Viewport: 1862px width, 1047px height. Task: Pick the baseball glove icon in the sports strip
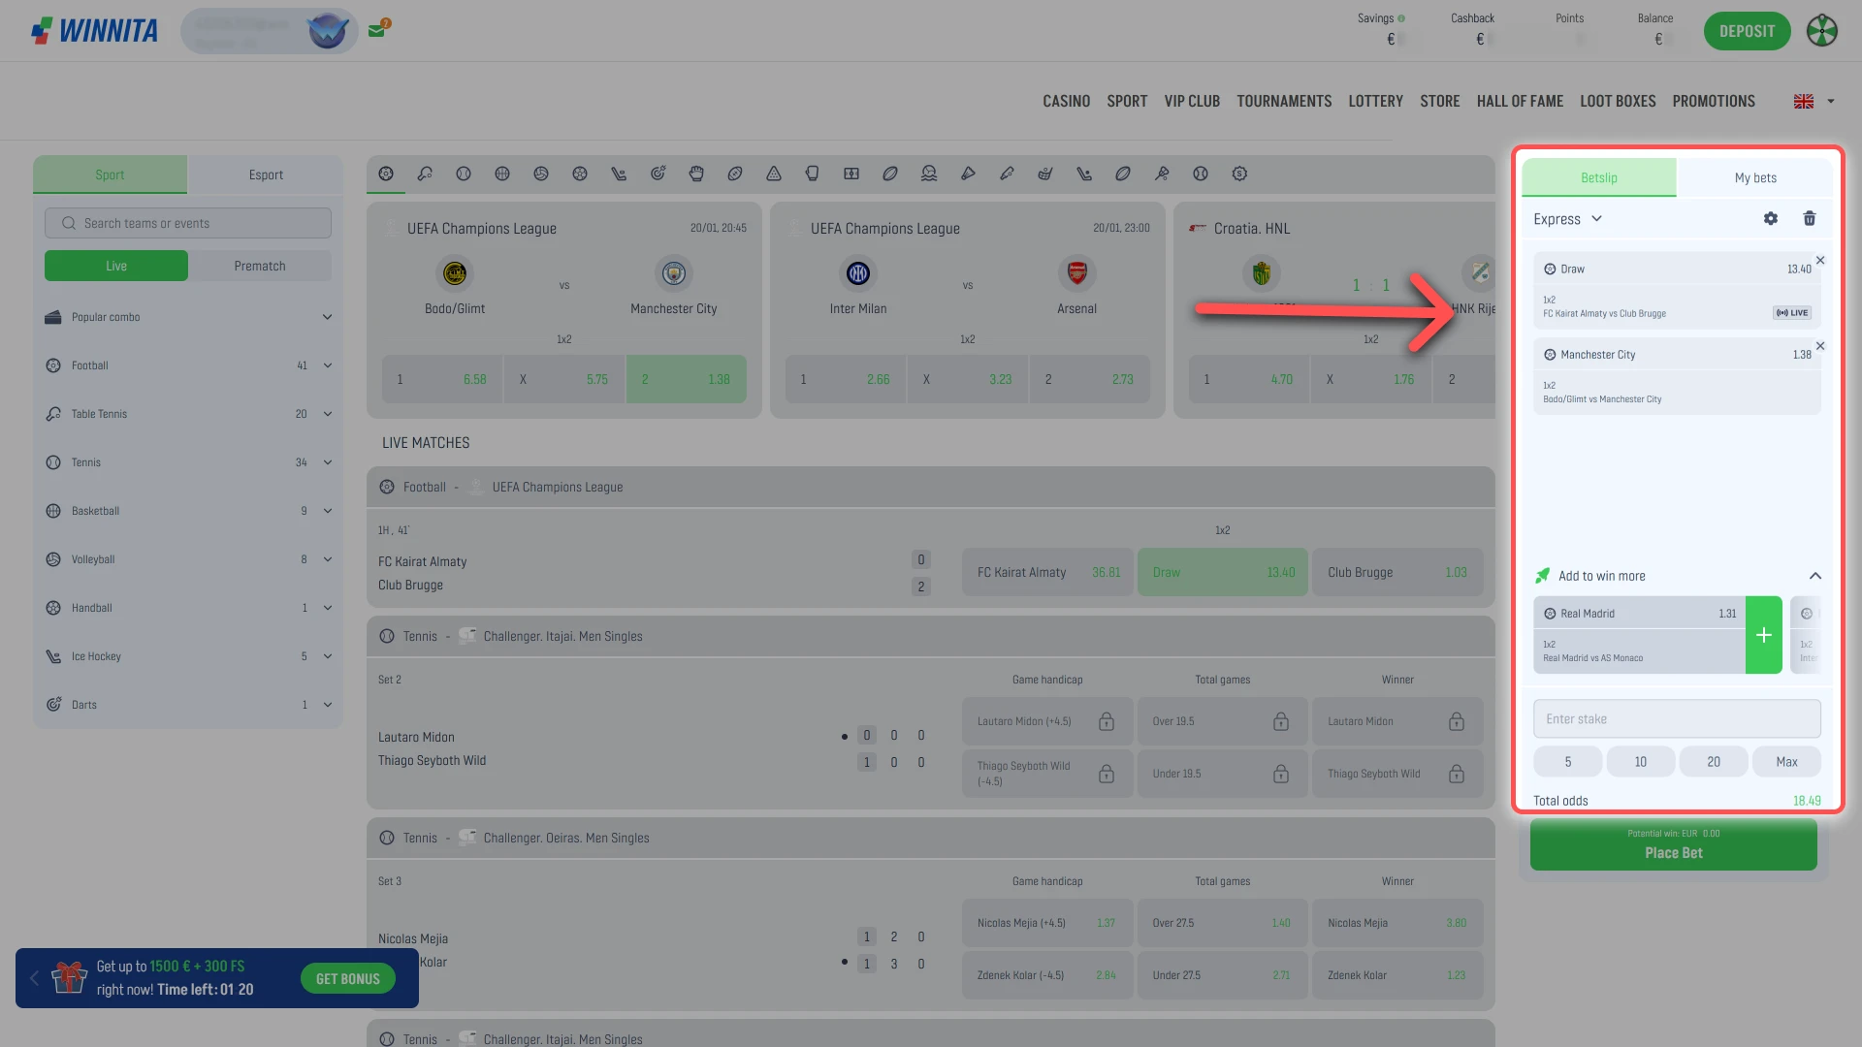(x=696, y=174)
